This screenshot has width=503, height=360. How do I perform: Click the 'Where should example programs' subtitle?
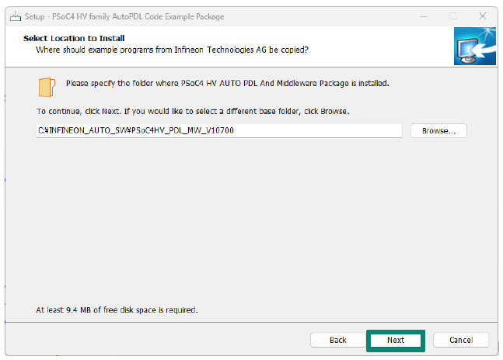click(x=172, y=50)
